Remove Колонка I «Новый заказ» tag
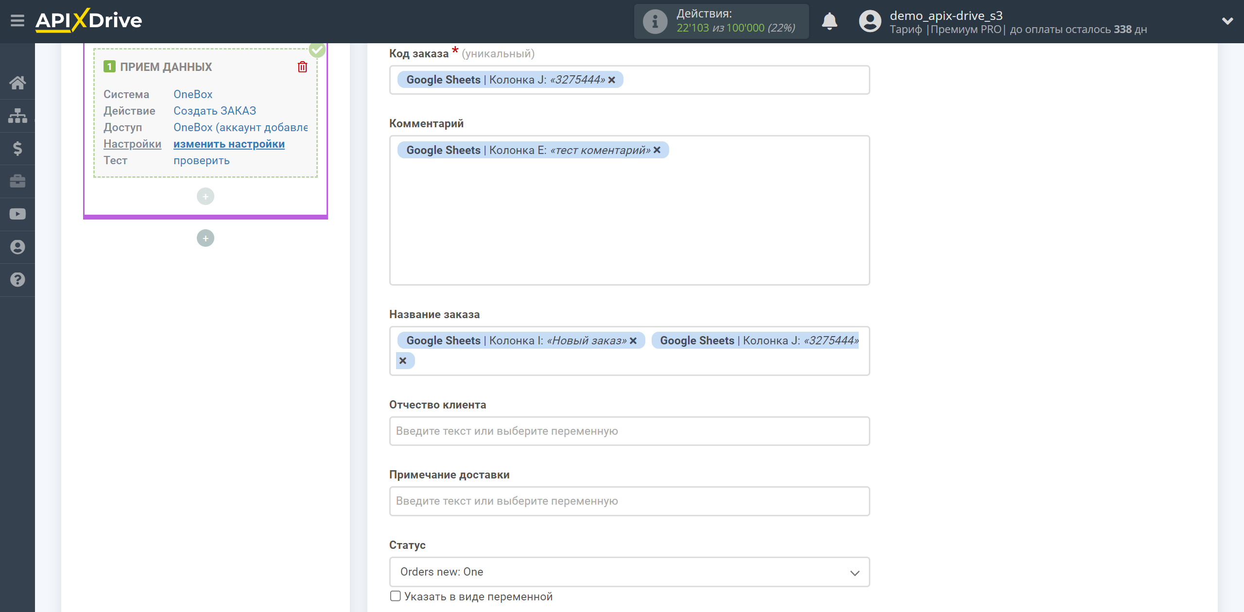 coord(633,341)
